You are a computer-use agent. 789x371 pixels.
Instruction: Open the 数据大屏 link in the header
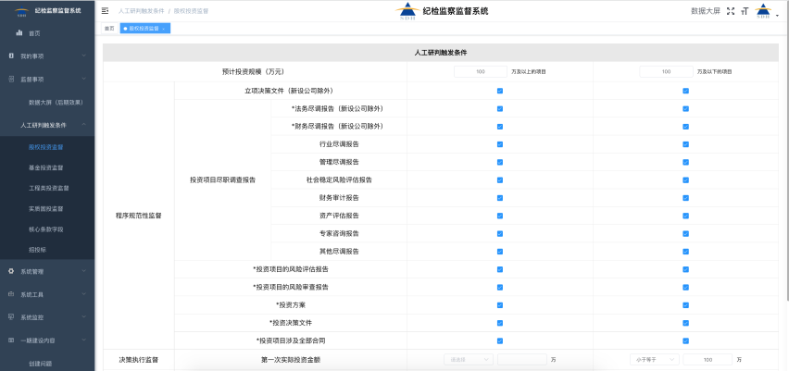pos(705,11)
